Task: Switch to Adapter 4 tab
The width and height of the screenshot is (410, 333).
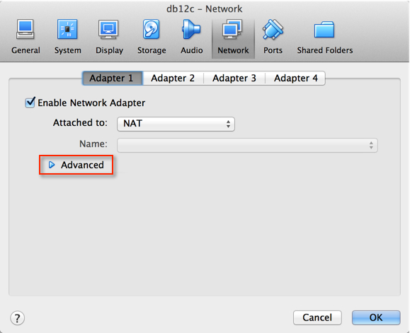Action: click(x=295, y=78)
